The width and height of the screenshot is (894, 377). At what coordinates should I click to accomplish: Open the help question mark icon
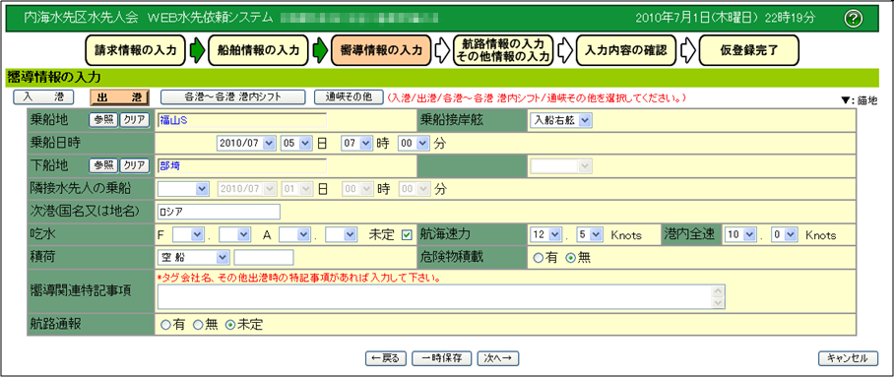(853, 19)
